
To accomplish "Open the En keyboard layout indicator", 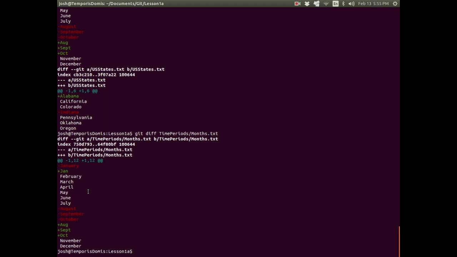I will point(336,4).
